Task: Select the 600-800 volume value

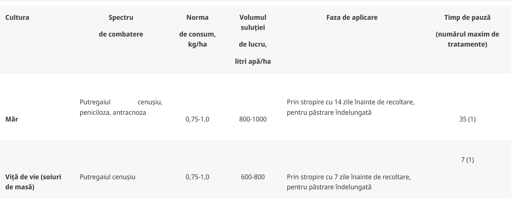Action: pos(253,177)
